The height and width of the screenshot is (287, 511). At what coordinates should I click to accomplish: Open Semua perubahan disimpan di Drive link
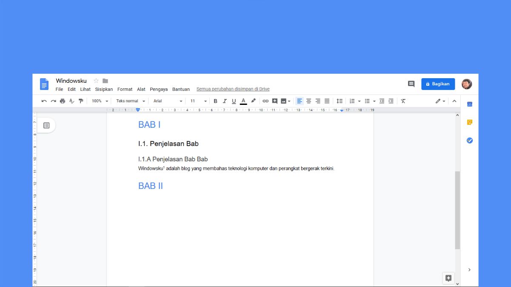(233, 89)
